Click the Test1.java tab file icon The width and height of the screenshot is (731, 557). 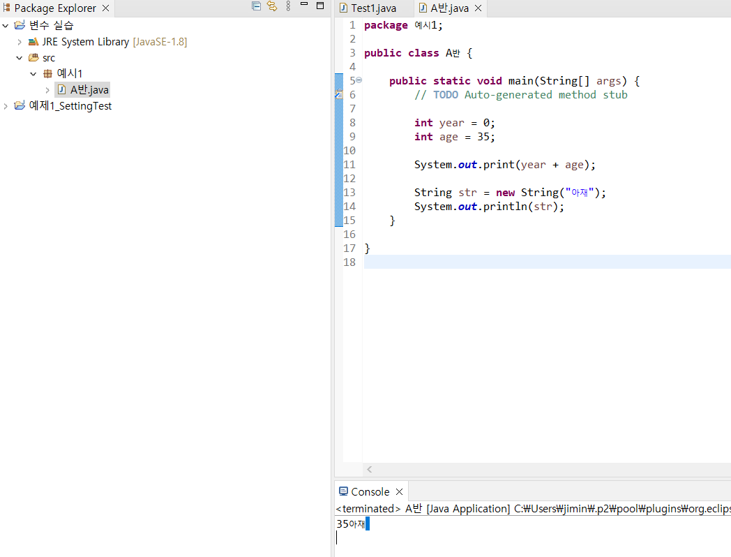coord(344,8)
